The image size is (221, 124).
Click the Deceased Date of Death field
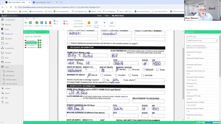click(x=202, y=105)
